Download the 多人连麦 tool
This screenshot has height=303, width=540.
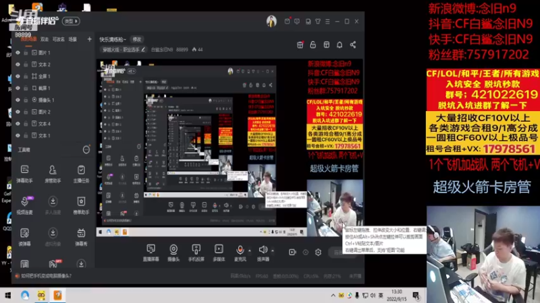click(53, 205)
